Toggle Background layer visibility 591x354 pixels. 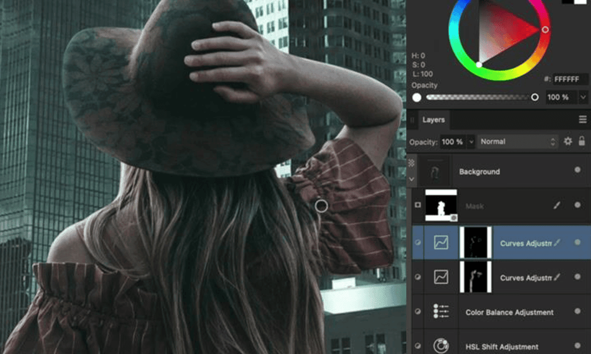[576, 169]
